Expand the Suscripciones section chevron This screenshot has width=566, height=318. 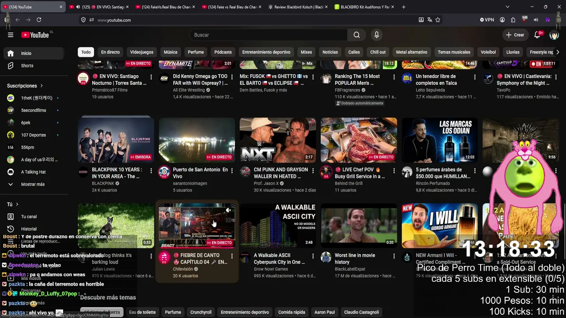tap(42, 86)
